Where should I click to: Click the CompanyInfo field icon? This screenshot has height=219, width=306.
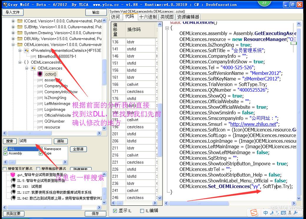click(40, 86)
